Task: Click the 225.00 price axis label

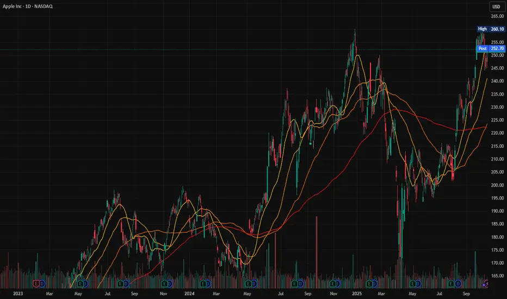Action: (497, 120)
